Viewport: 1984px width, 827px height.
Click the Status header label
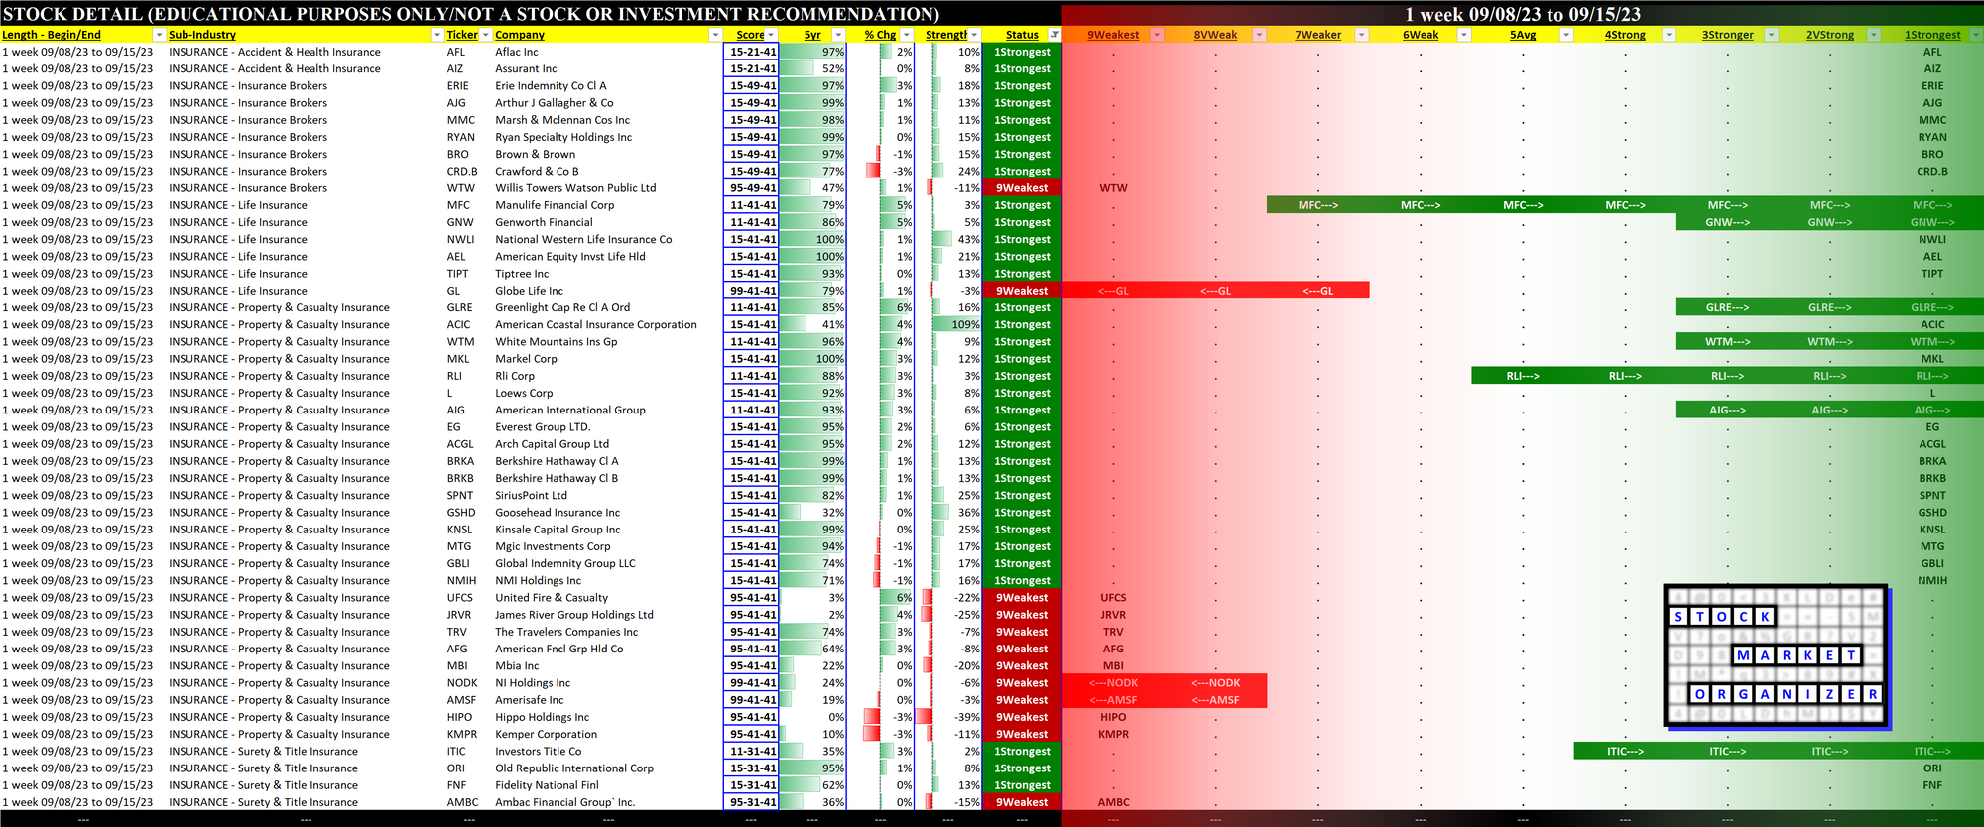(1022, 35)
